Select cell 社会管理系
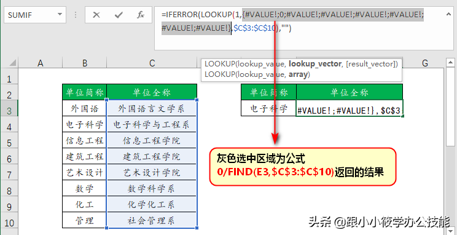Image resolution: width=457 pixels, height=235 pixels. pos(152,220)
